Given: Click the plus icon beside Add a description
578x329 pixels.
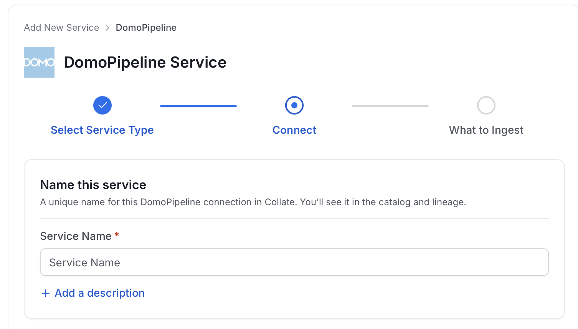Looking at the screenshot, I should coord(46,293).
